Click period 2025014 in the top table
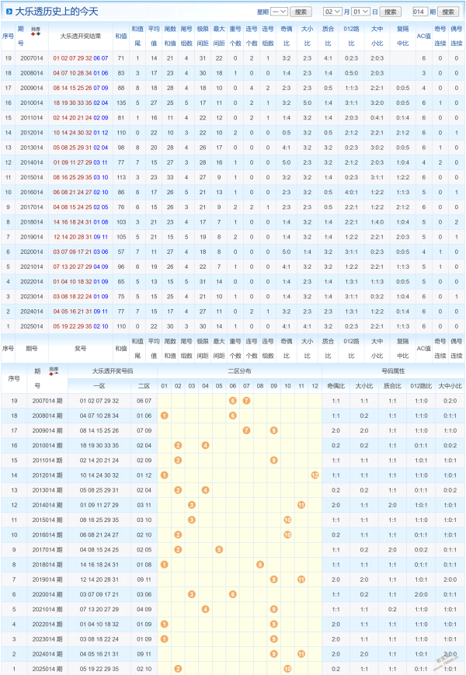The height and width of the screenshot is (675, 466). coord(32,326)
